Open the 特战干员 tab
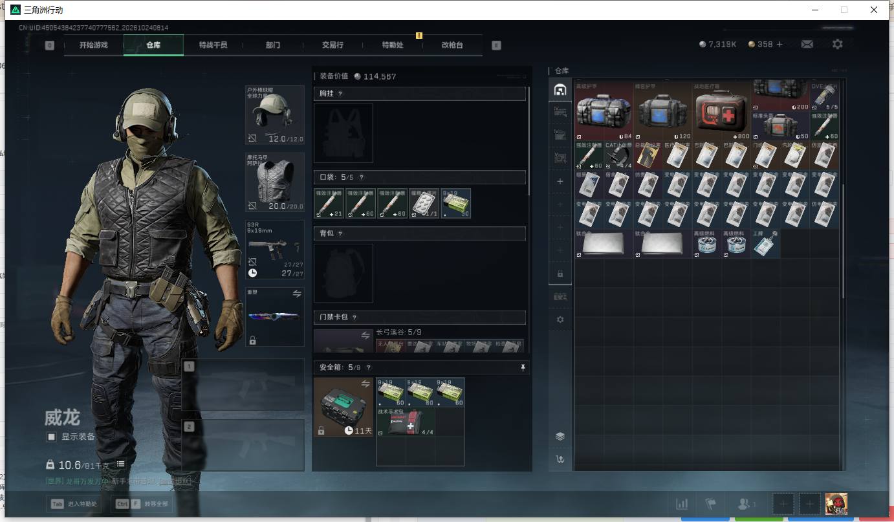Image resolution: width=894 pixels, height=522 pixels. coord(213,45)
